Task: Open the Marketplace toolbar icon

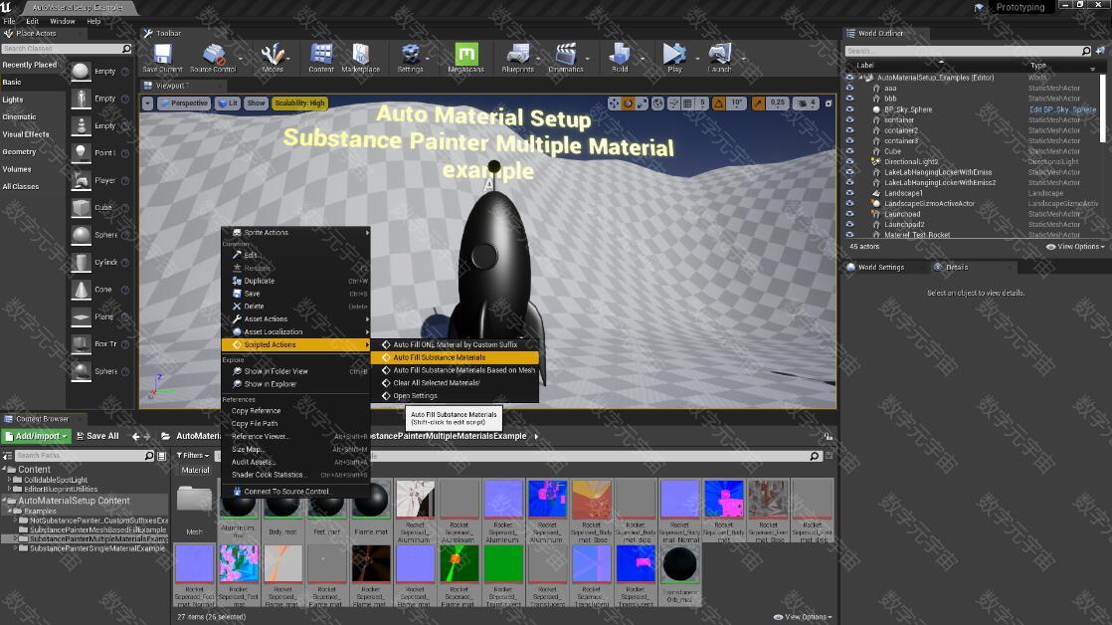Action: pos(361,58)
